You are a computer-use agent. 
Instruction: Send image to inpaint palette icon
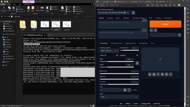pos(167,74)
